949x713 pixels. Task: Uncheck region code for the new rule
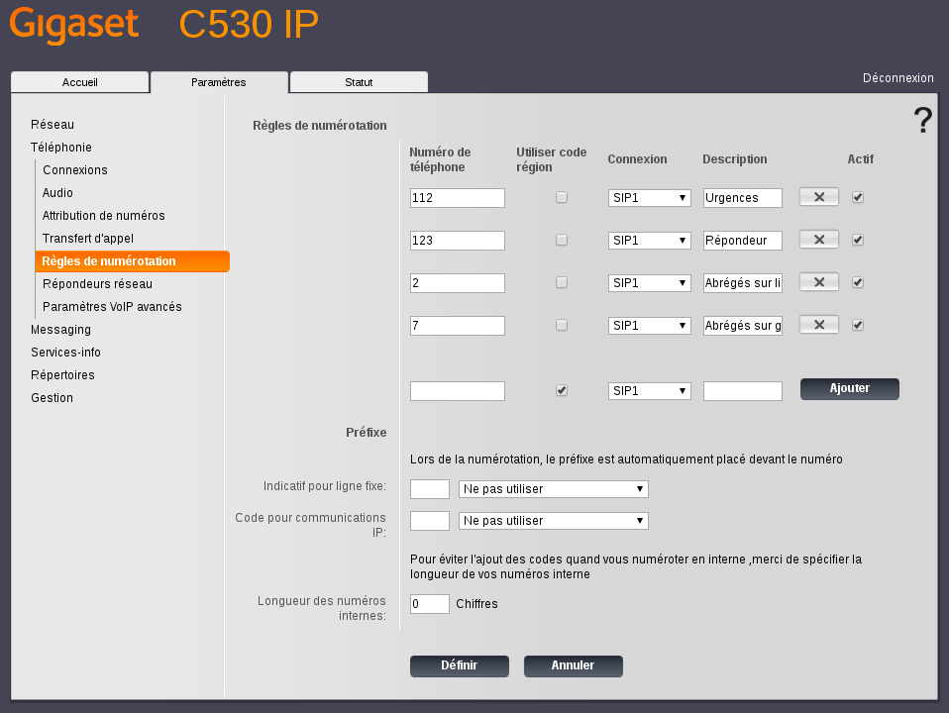pos(562,390)
